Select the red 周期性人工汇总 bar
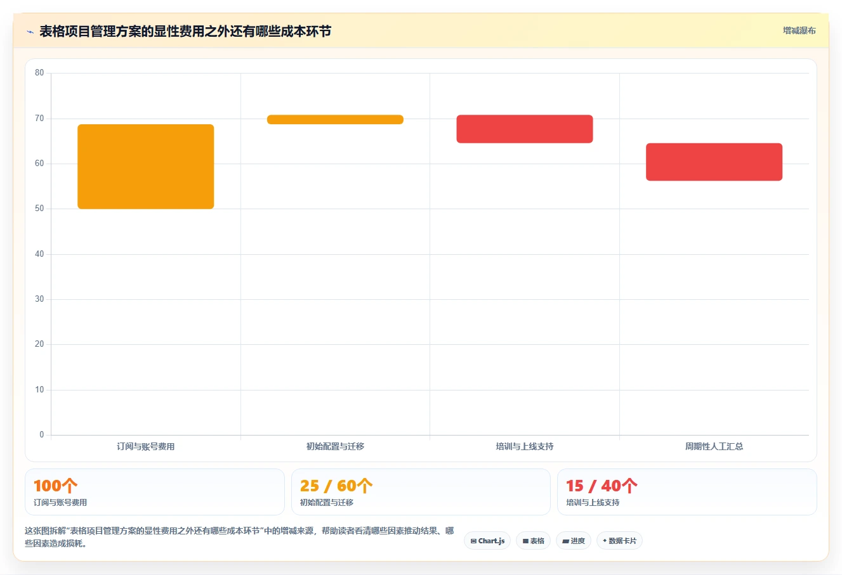This screenshot has height=575, width=842. (x=714, y=162)
